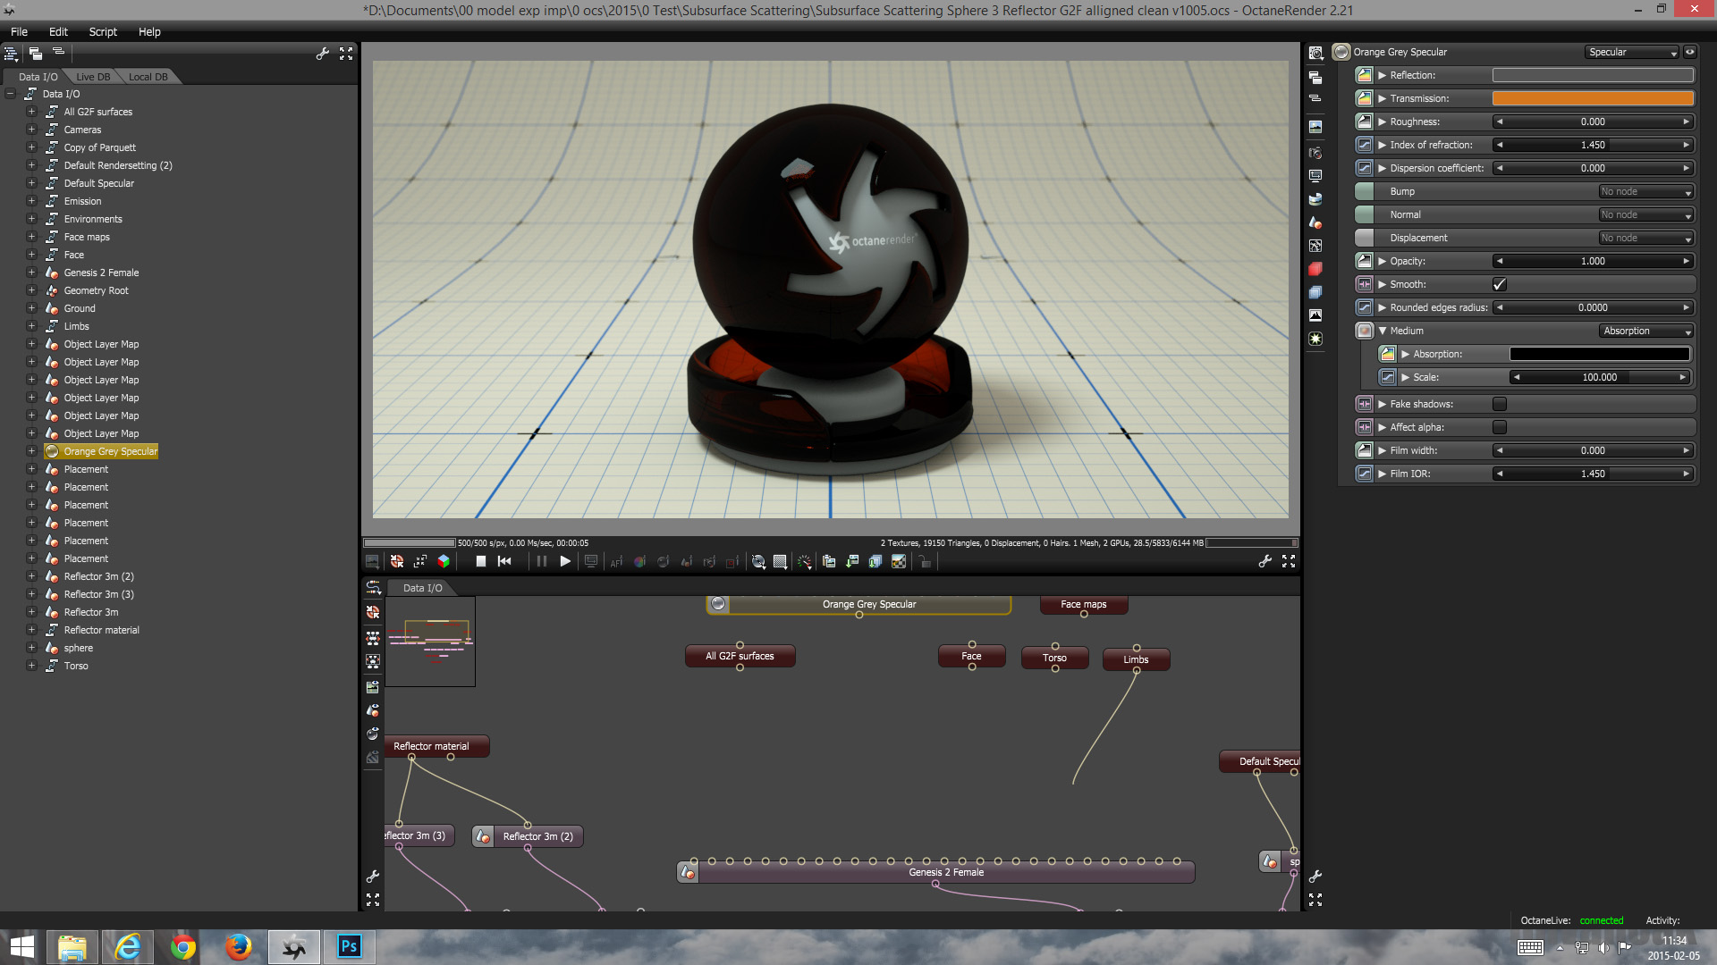Open the wrench settings in outliner toolbar
The image size is (1717, 965).
pos(323,54)
